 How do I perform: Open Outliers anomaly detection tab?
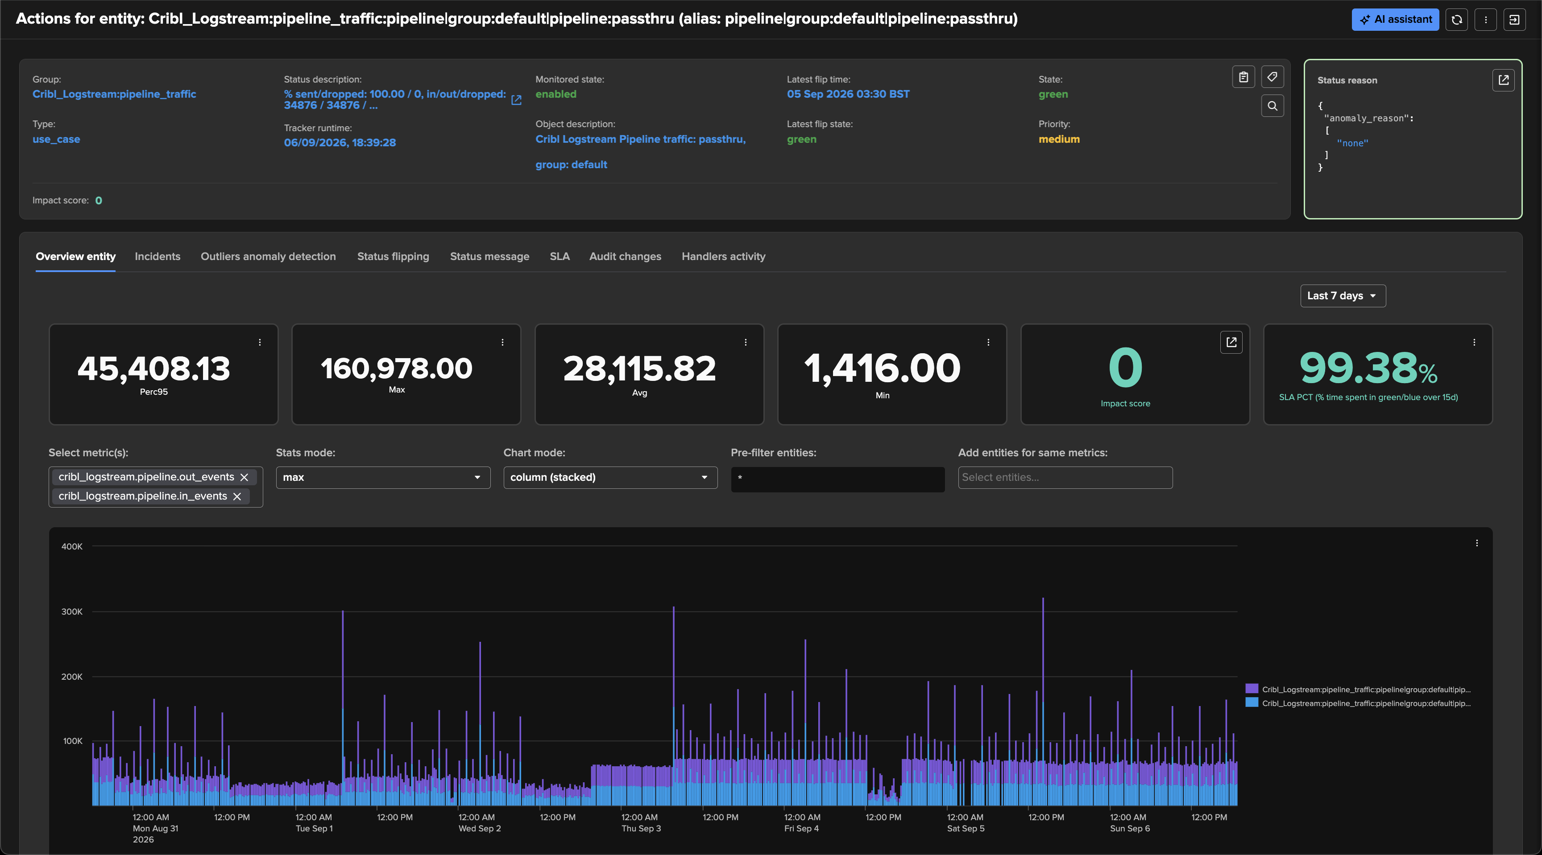268,257
